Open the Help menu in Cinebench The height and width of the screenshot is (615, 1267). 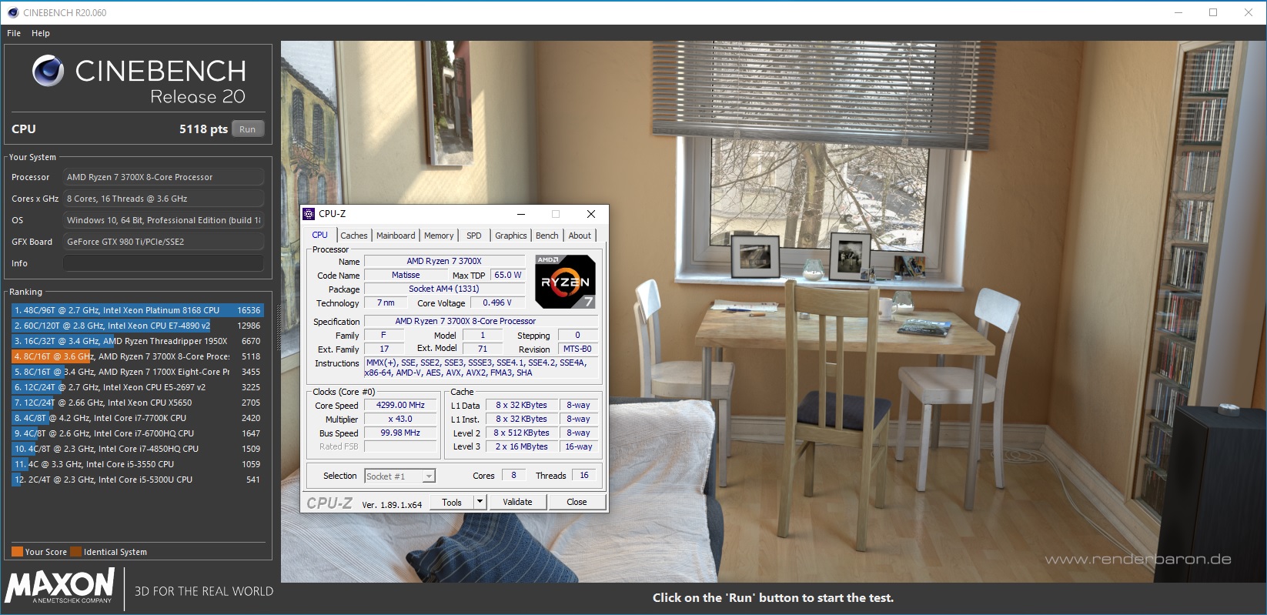pyautogui.click(x=41, y=33)
